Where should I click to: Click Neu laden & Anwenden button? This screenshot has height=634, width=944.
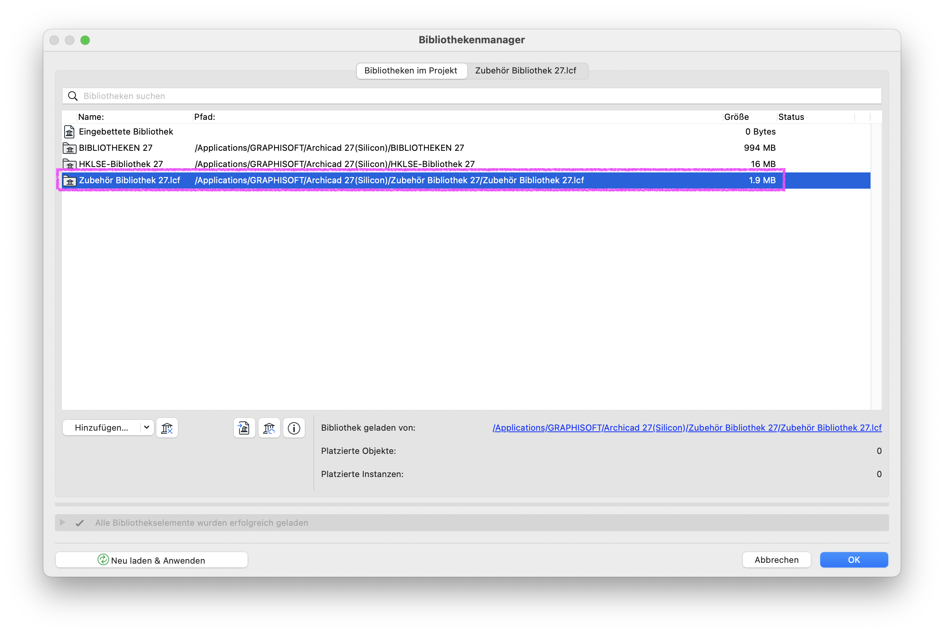151,560
